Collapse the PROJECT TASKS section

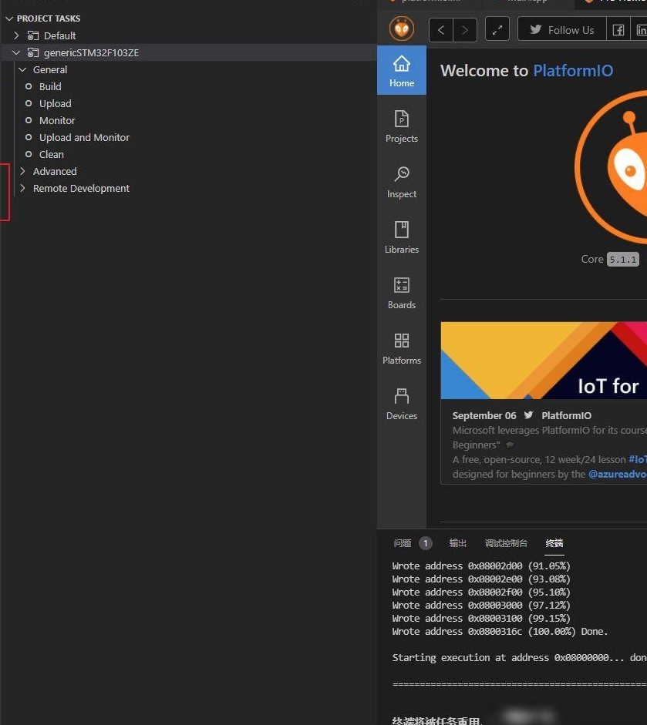8,18
